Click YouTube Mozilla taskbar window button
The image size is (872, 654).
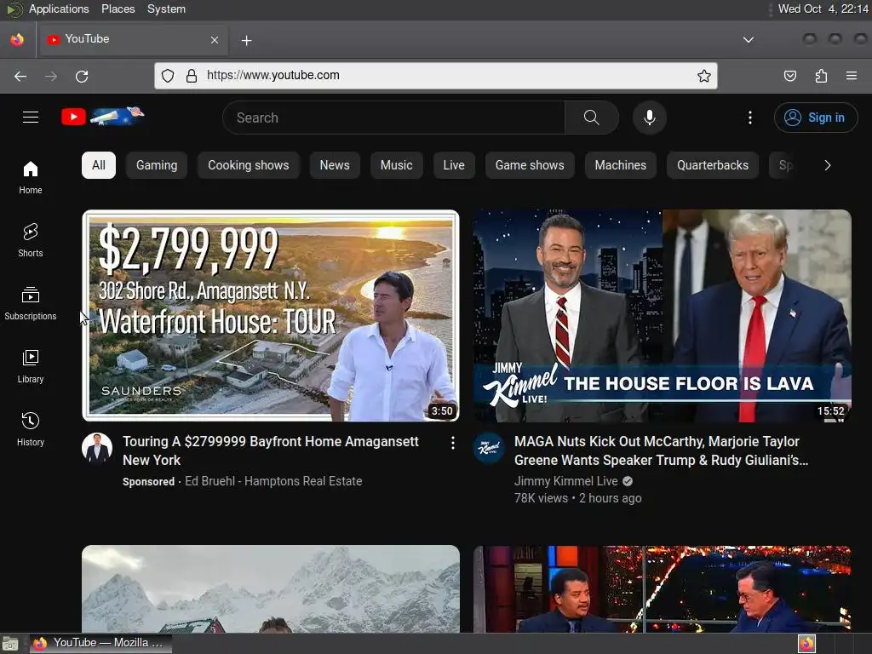pyautogui.click(x=100, y=644)
